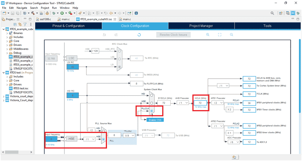Screen dimensions: 302x161
Task: Switch to the Debug perspective icon
Action: 298,13
